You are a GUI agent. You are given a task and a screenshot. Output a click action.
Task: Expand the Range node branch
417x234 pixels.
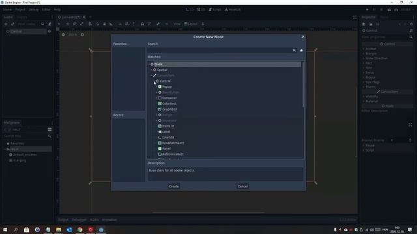157,115
